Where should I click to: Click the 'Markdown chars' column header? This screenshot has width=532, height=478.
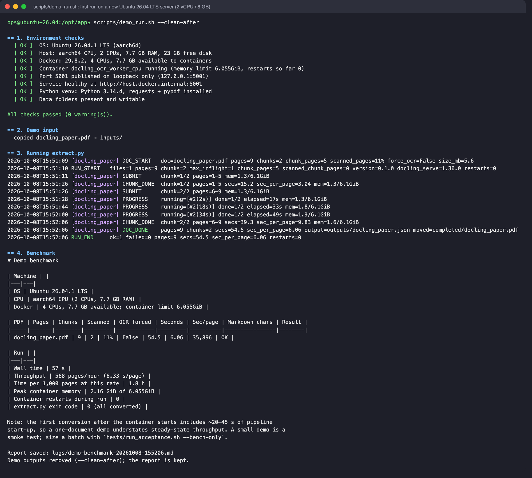coord(250,322)
